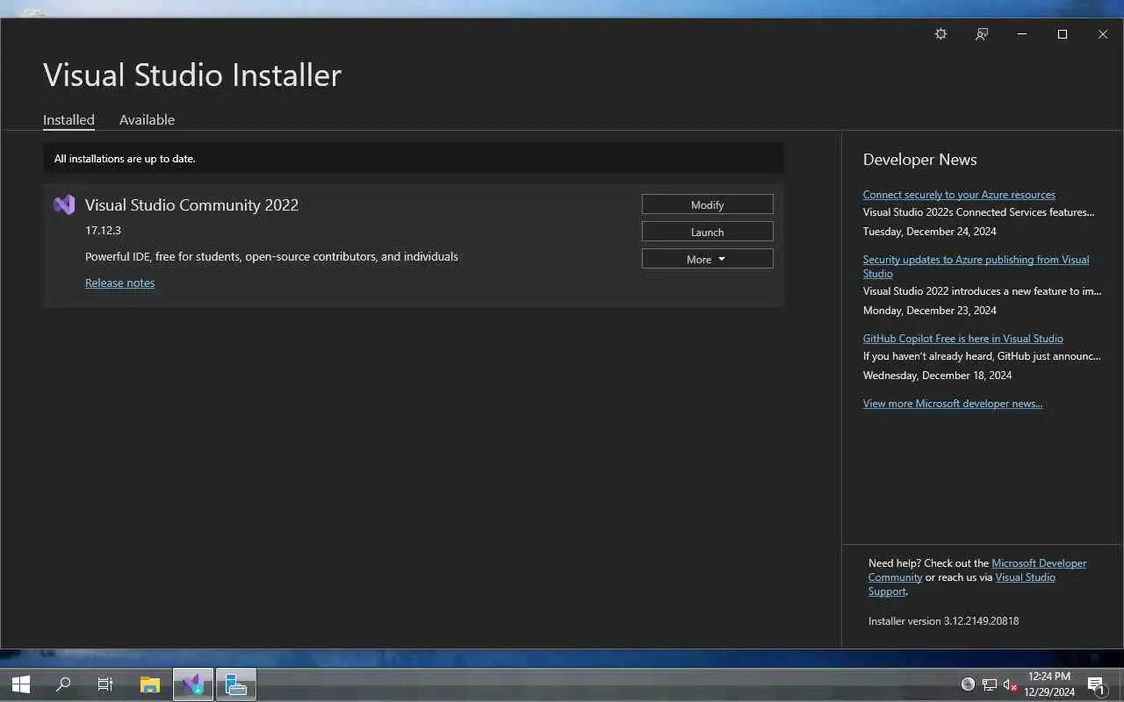1124x702 pixels.
Task: Click the round tray status icon
Action: 968,684
